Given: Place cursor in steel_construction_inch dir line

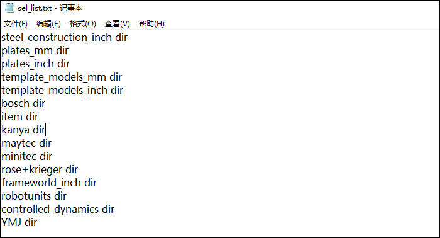Looking at the screenshot, I should point(65,37).
